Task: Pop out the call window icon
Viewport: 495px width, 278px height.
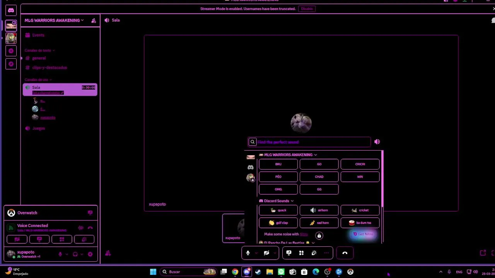Action: tap(483, 253)
